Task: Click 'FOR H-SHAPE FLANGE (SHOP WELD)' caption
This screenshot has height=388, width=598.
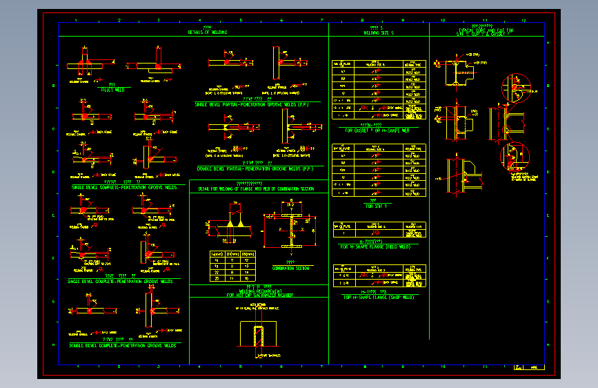Action: [379, 297]
